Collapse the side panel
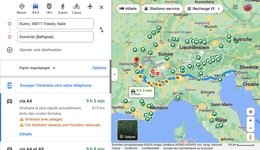 [x=115, y=74]
